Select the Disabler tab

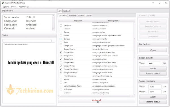81,16
